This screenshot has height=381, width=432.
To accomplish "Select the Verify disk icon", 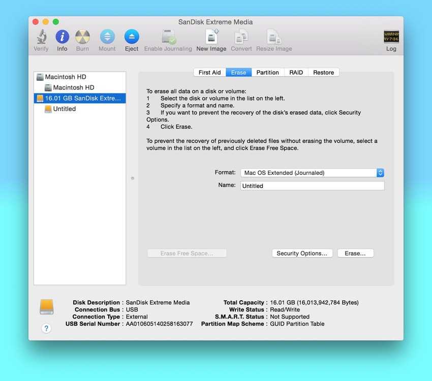I will click(41, 38).
